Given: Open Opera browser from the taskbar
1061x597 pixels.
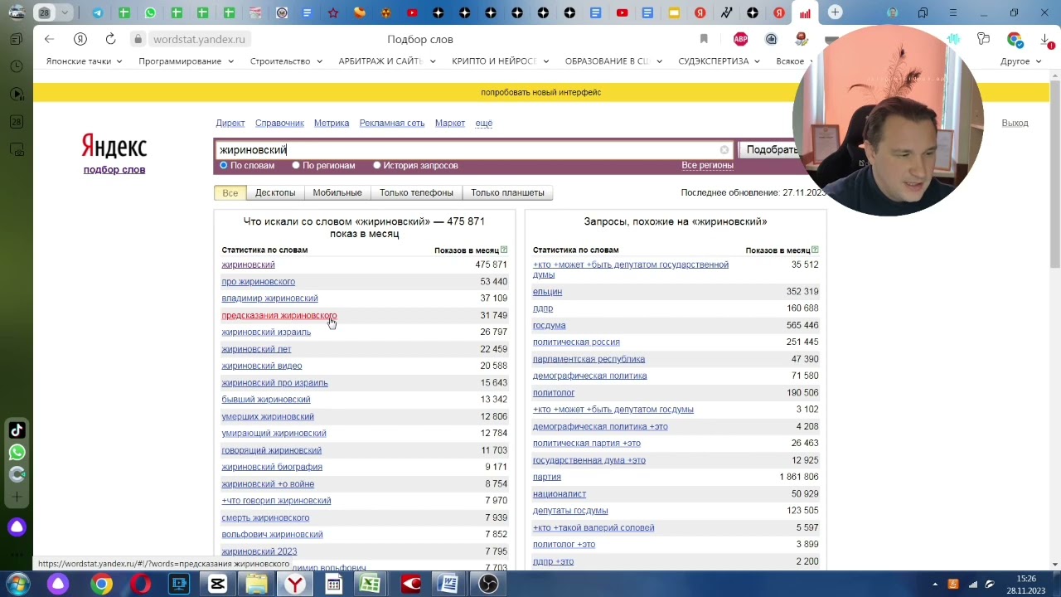Looking at the screenshot, I should pos(140,585).
